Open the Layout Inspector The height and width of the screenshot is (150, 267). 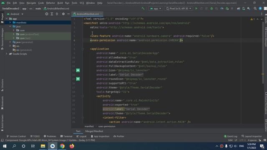click(252, 136)
